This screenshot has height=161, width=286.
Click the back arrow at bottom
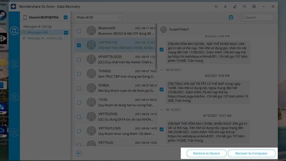point(79,153)
